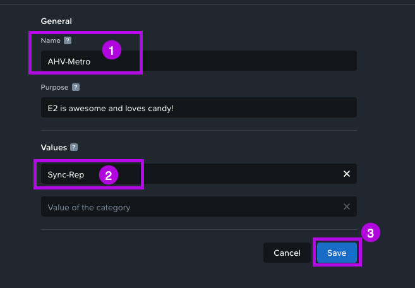The height and width of the screenshot is (288, 415).
Task: Click the Name field label text
Action: pyautogui.click(x=51, y=40)
